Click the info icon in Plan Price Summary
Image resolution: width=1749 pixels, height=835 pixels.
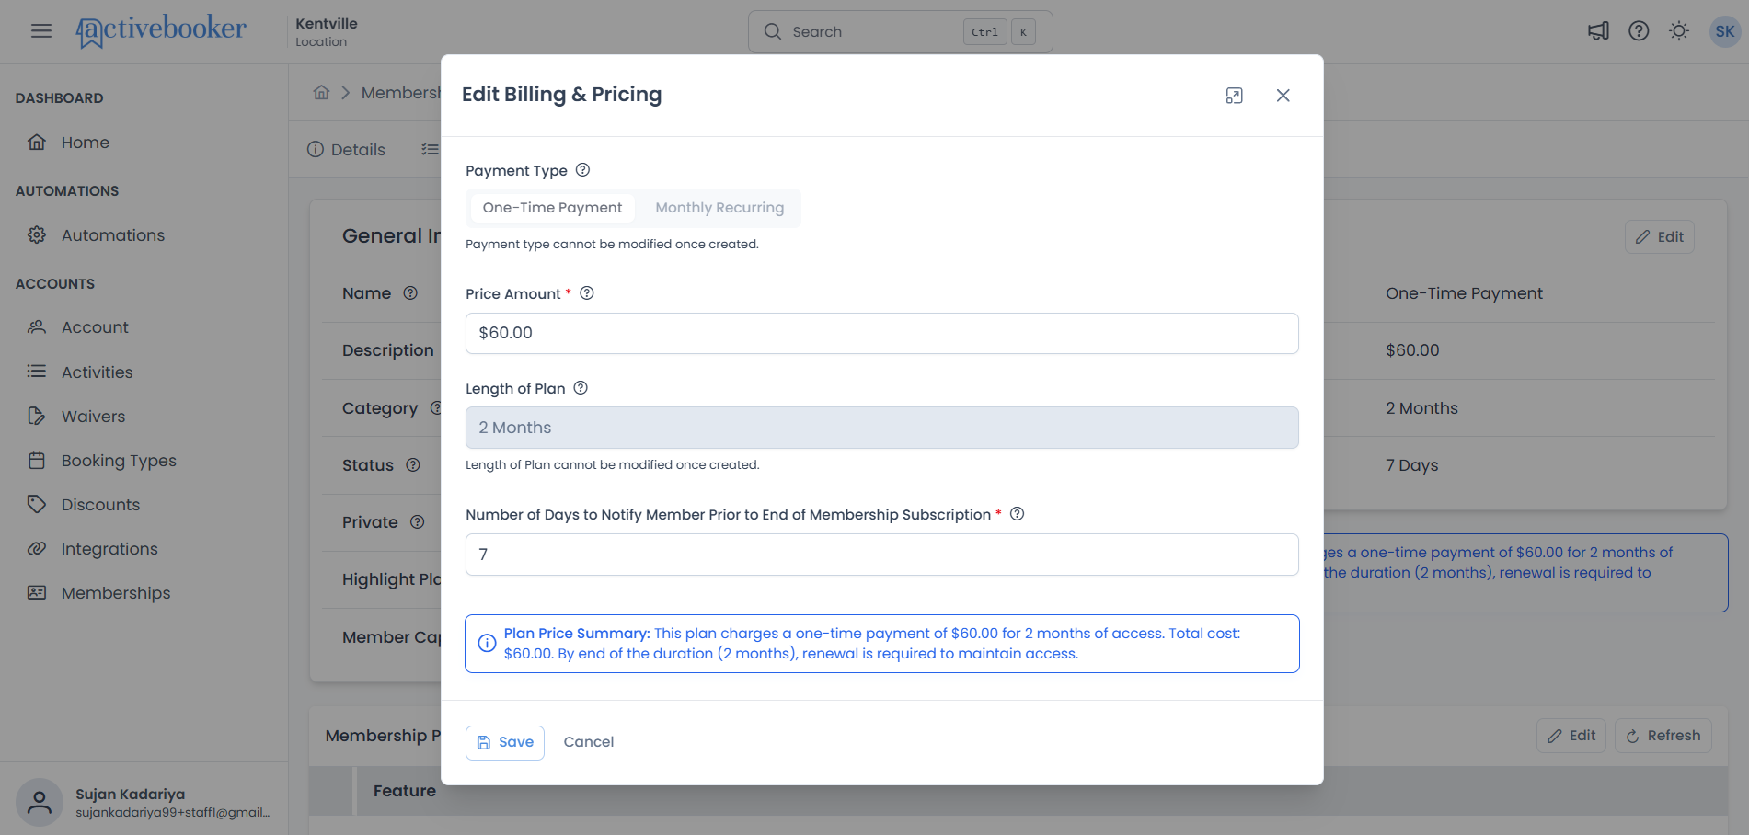[x=487, y=644]
